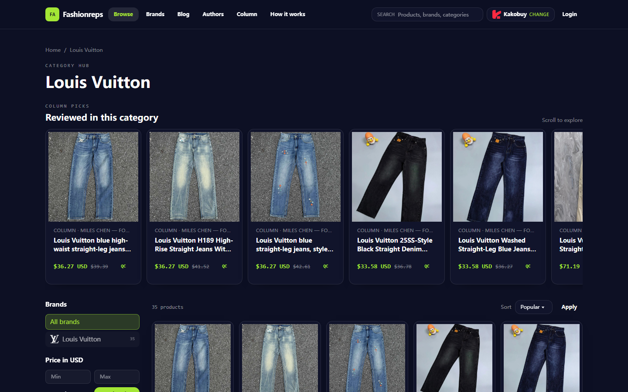Image resolution: width=628 pixels, height=392 pixels.
Task: Open QC badge on blue high-waist jeans card
Action: 123,266
